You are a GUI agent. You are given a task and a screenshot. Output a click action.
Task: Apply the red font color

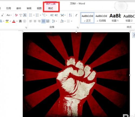(x=14, y=21)
